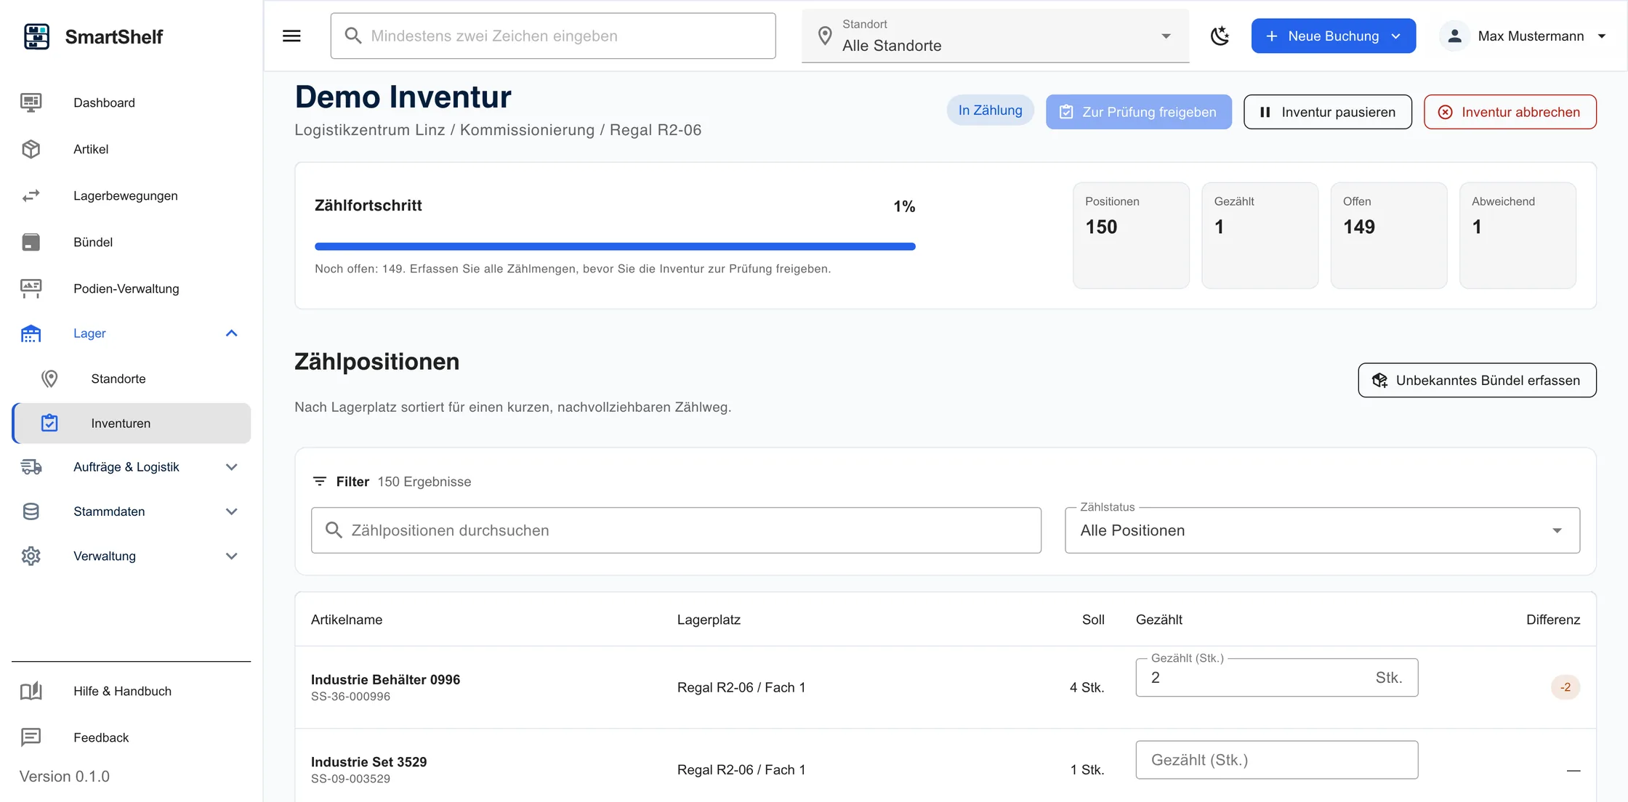Toggle the hamburger menu icon
Screen dimensions: 1628x802
(x=291, y=36)
